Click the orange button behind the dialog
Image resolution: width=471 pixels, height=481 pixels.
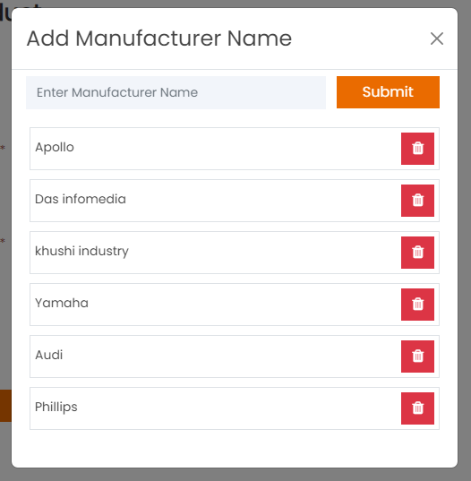[5, 406]
